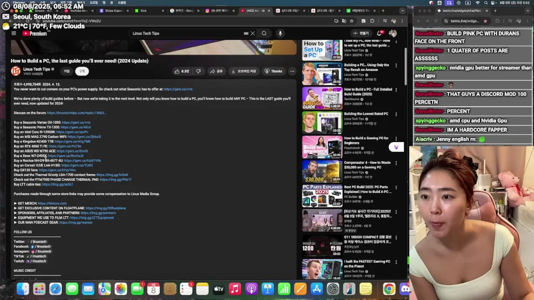This screenshot has height=300, width=534.
Task: Click the Linus Tech Tips search field
Action: coord(188,33)
